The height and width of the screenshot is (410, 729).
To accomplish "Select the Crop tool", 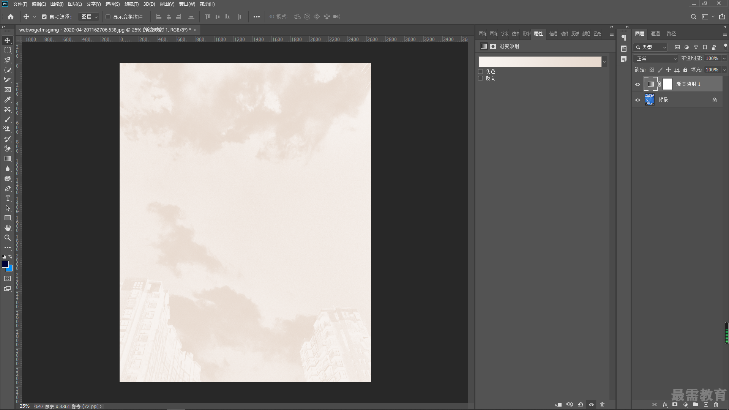I will pyautogui.click(x=8, y=80).
